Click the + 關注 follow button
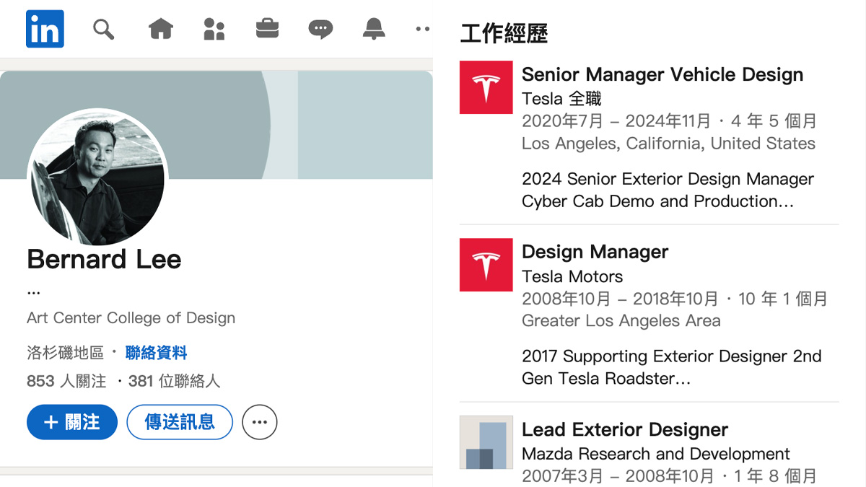 point(72,422)
